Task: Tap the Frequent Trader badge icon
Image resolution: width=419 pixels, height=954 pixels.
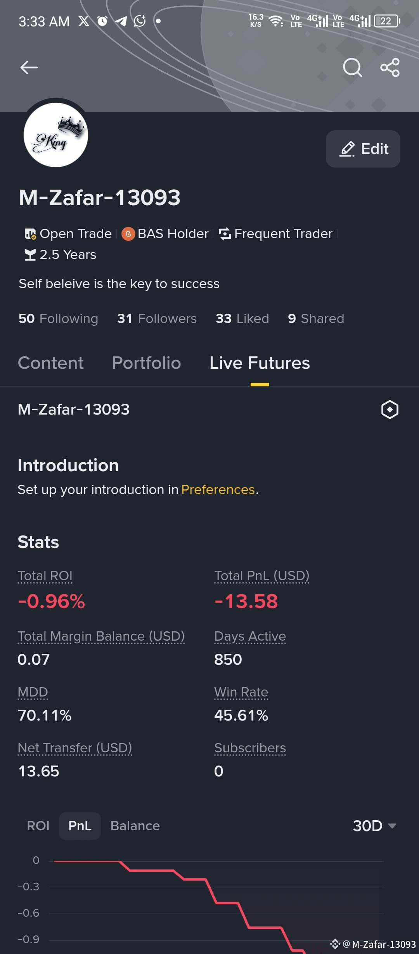Action: (225, 234)
